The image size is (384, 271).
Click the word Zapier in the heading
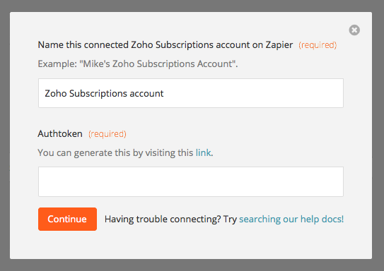pos(279,45)
